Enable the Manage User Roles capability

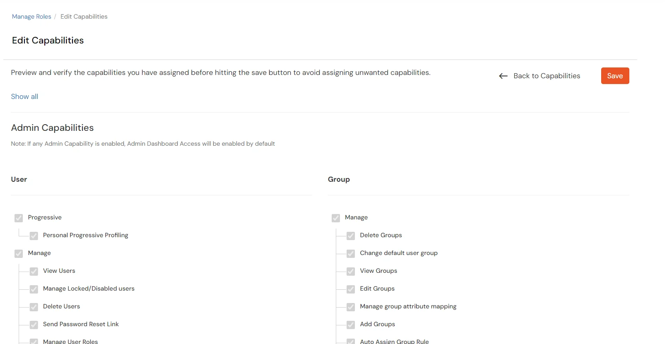[x=34, y=341]
